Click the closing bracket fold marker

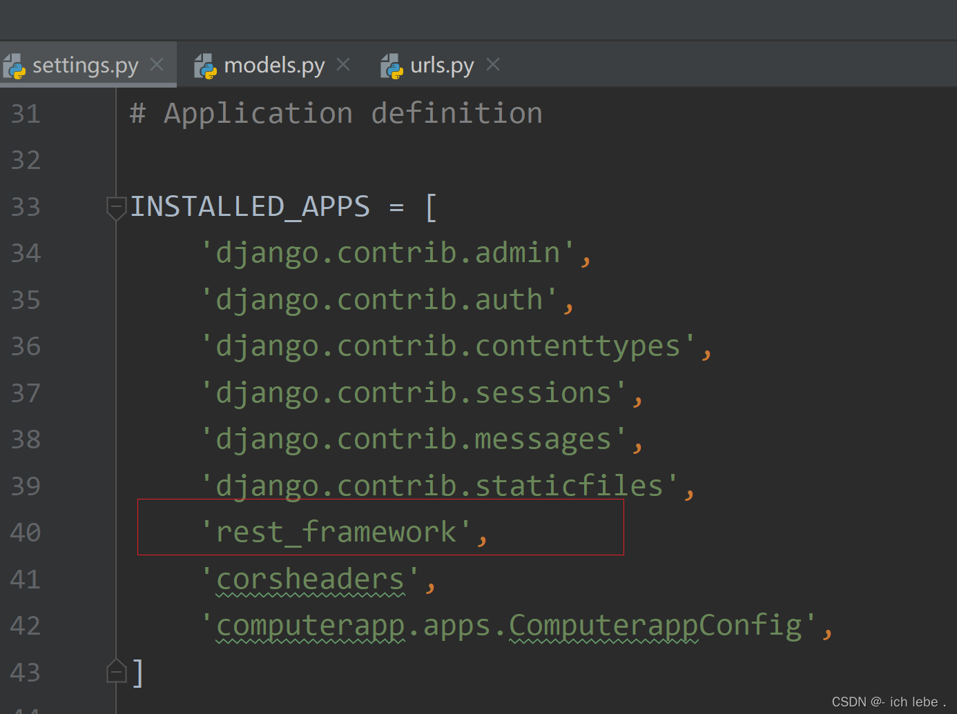[x=116, y=671]
